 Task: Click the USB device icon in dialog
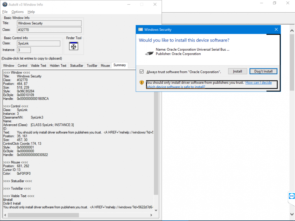(x=149, y=53)
